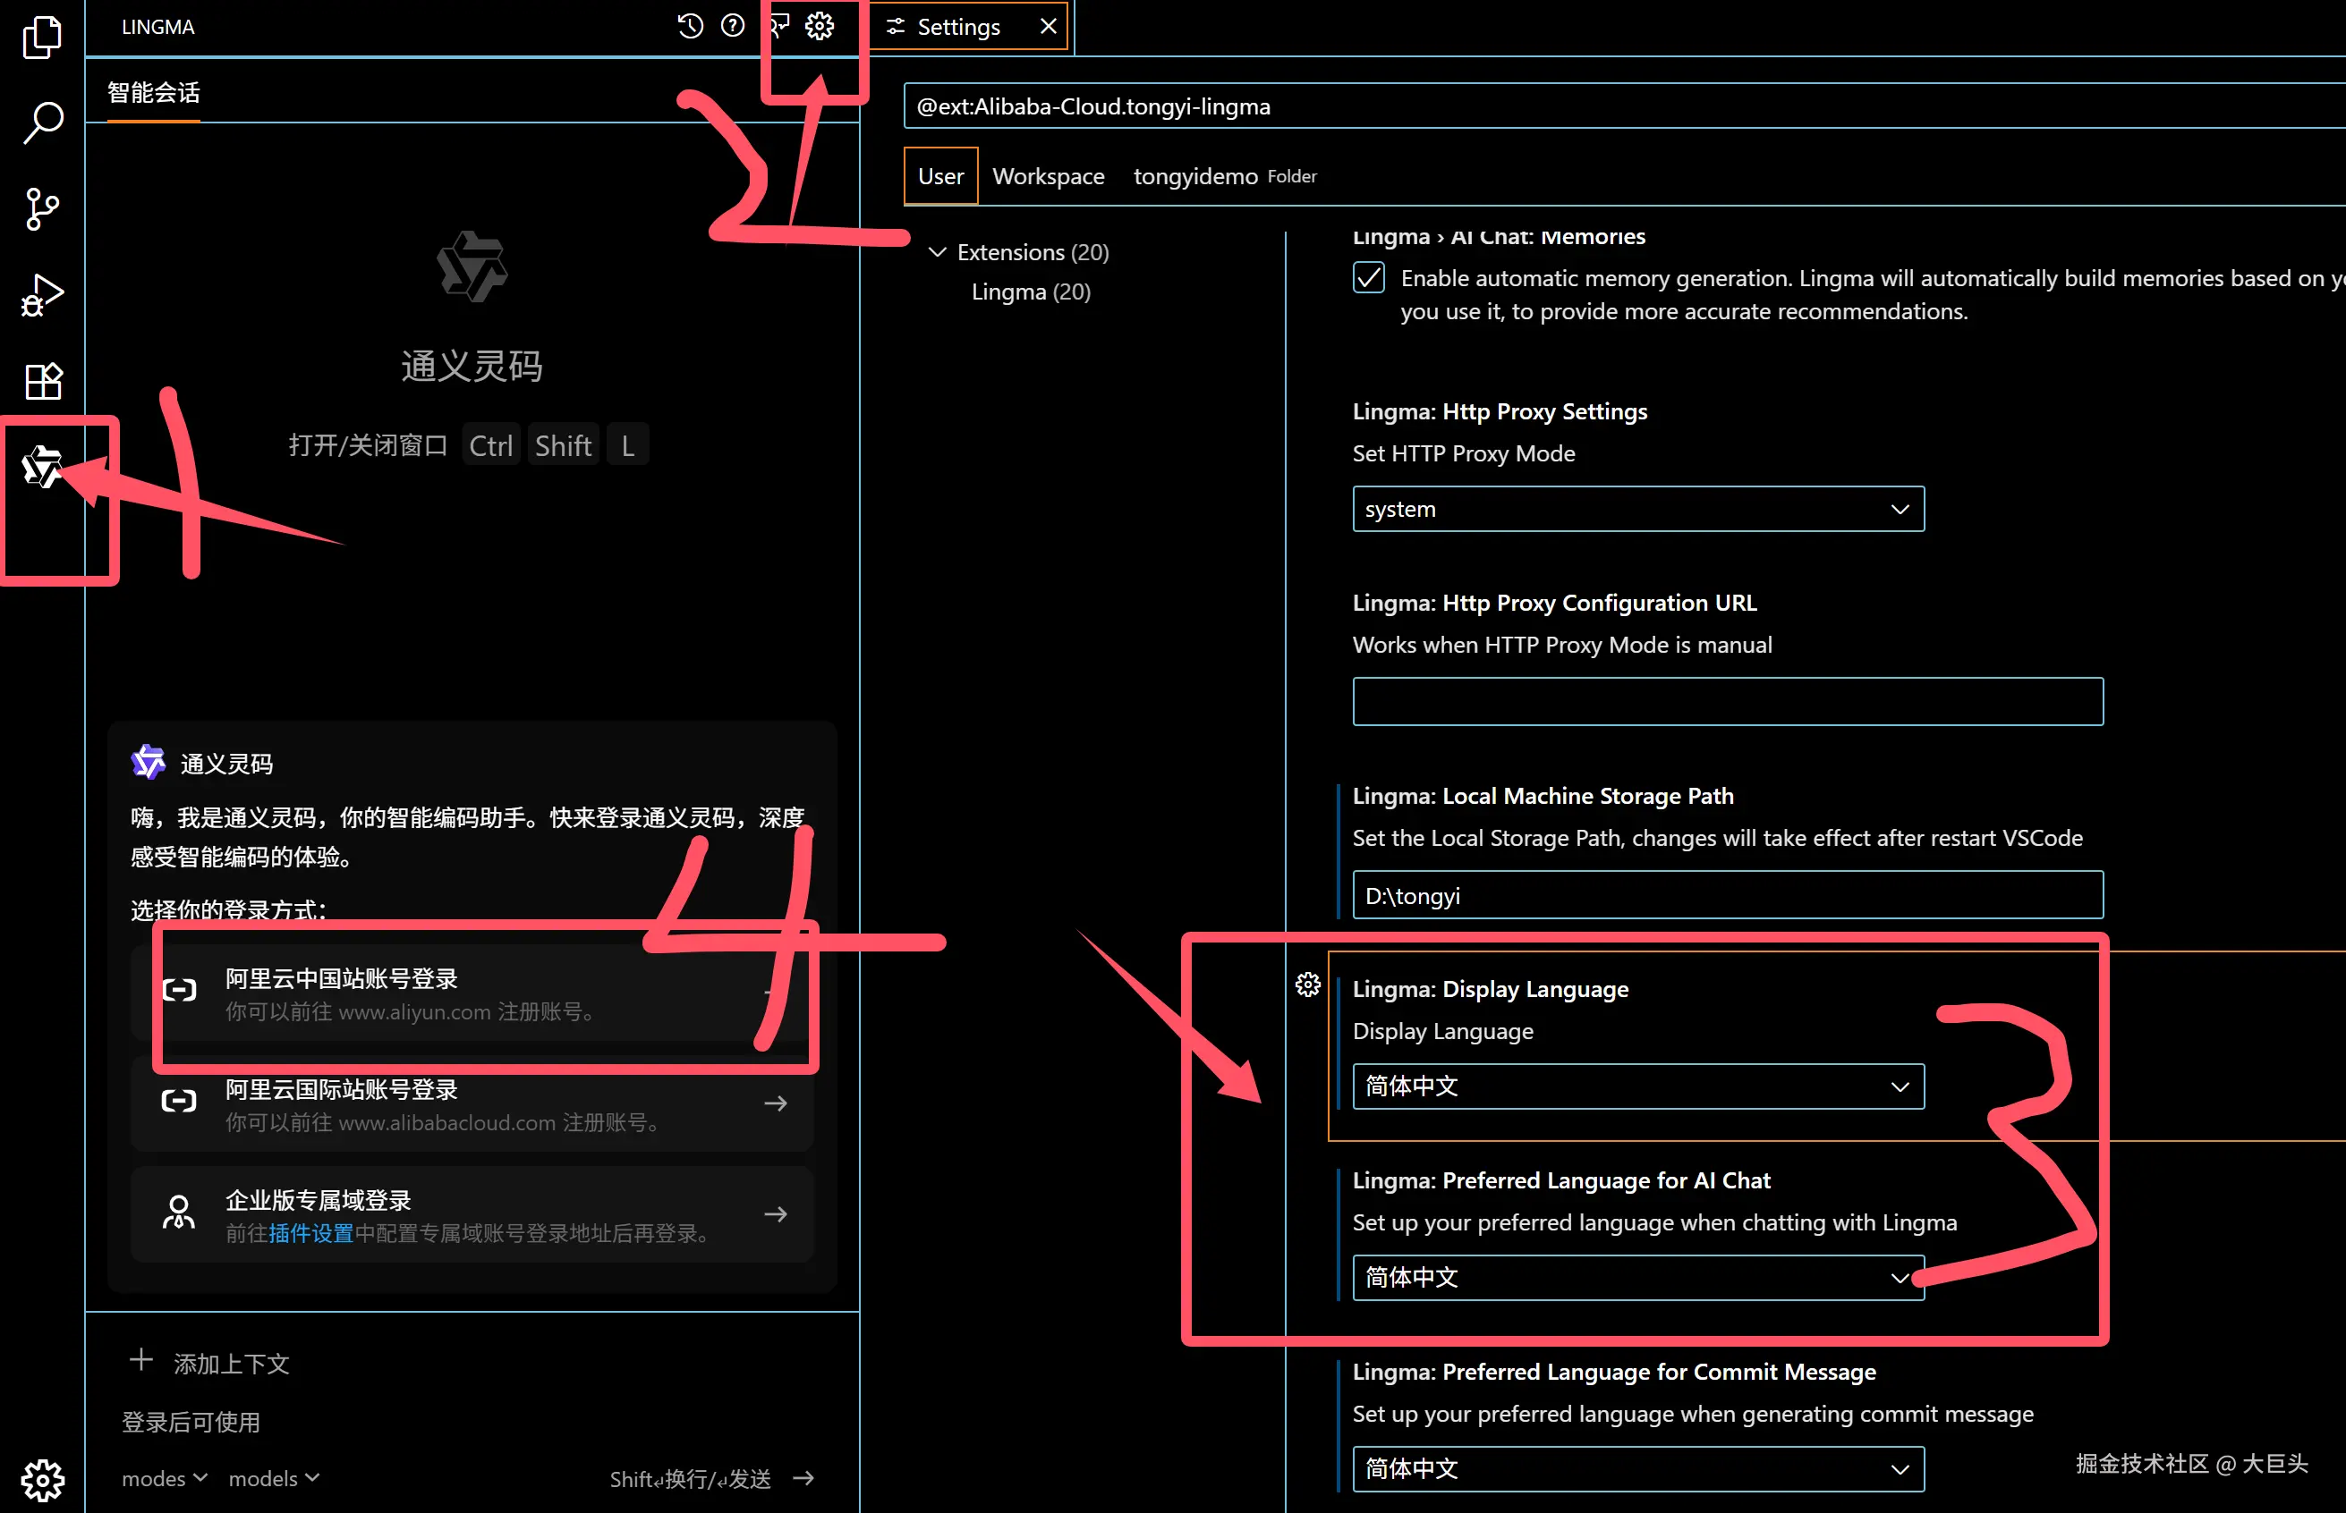
Task: Open Lingma panel settings gear icon
Action: (x=819, y=27)
